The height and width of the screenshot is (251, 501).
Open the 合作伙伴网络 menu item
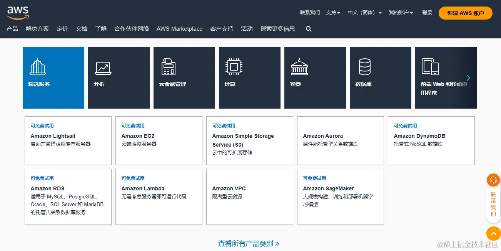[132, 29]
